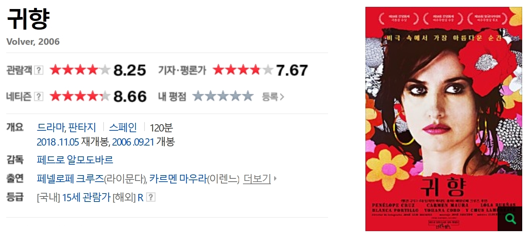Click the arrow next to 더보기

click(275, 179)
